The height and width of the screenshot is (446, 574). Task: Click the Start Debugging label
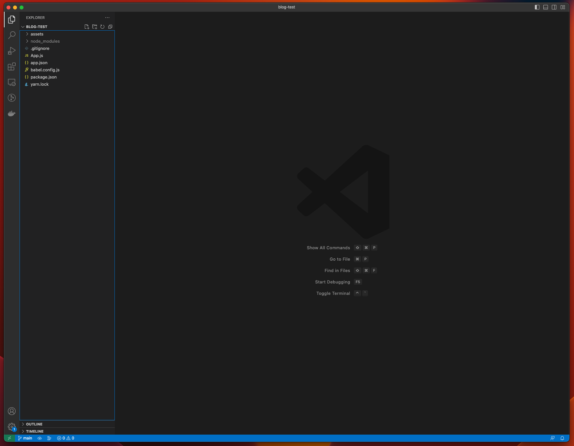pos(333,282)
